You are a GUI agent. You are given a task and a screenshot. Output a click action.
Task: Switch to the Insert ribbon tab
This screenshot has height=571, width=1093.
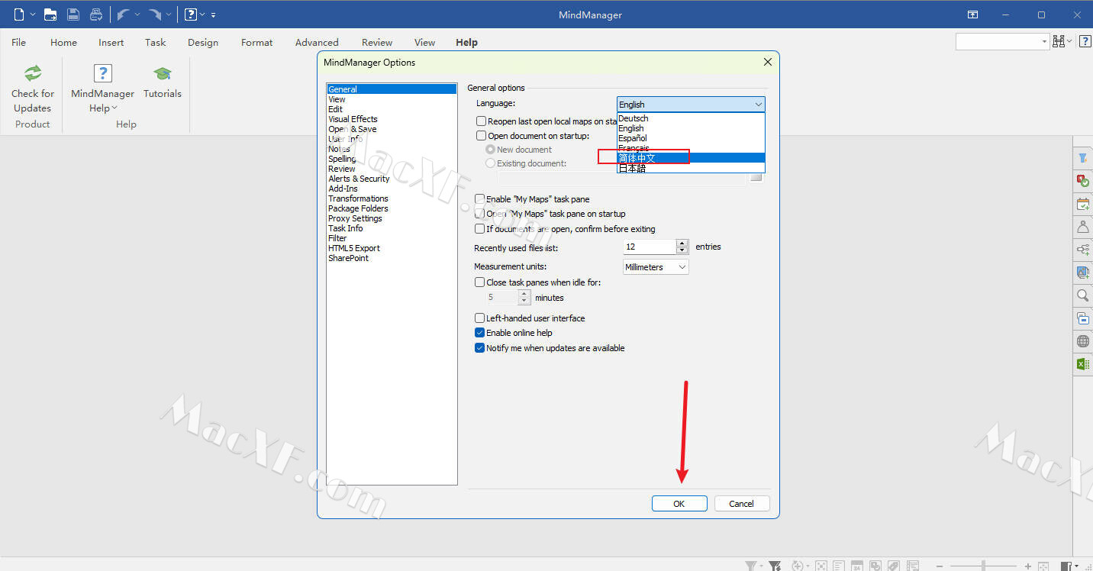pos(111,43)
